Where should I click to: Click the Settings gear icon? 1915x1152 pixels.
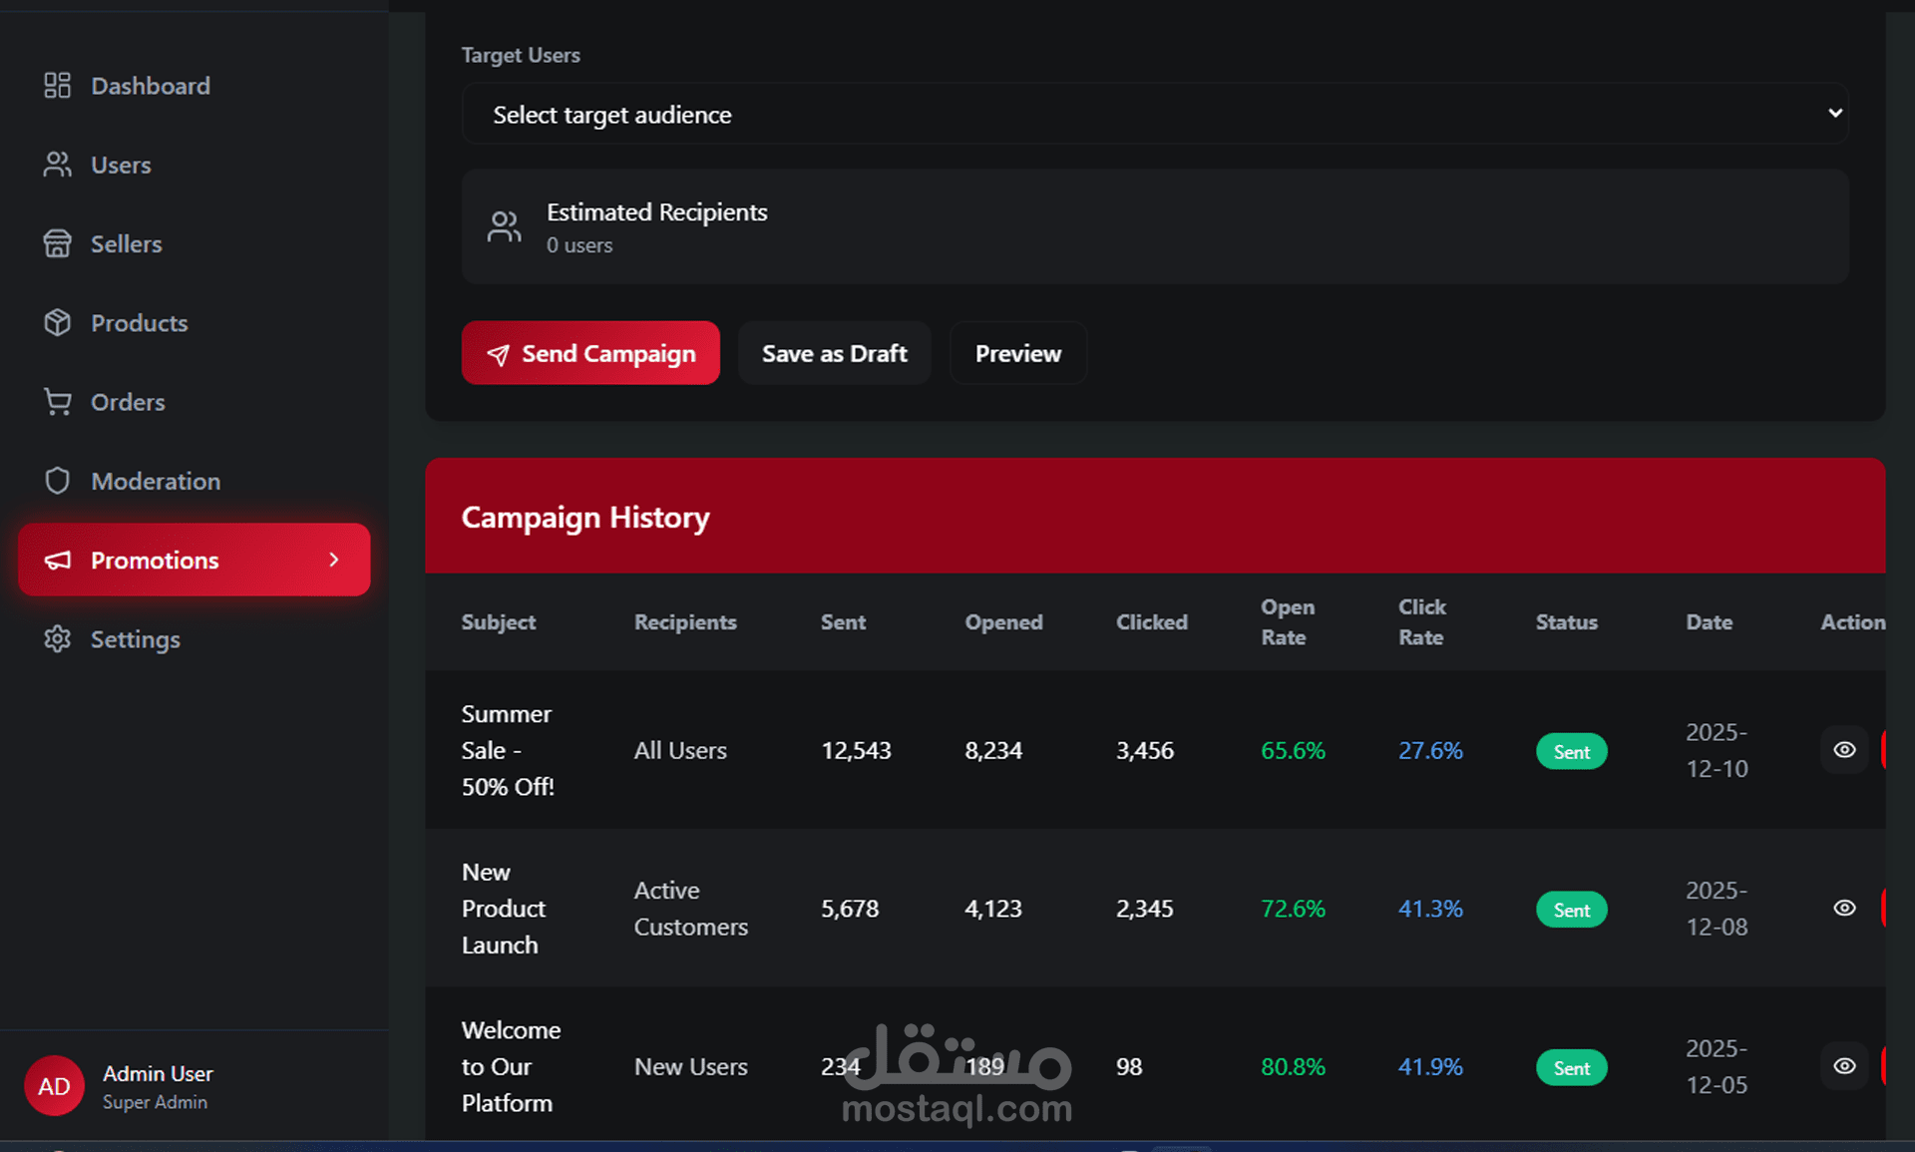click(x=57, y=639)
